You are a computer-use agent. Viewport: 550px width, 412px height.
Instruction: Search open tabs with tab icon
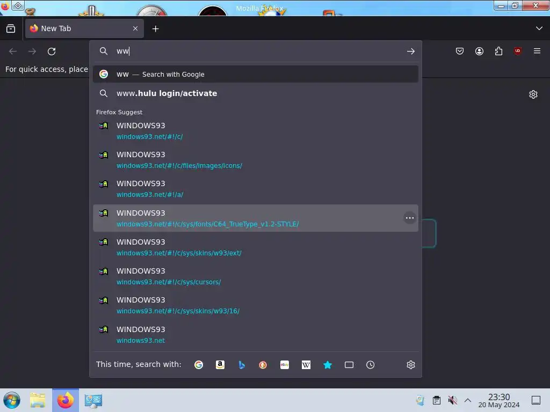pos(349,365)
